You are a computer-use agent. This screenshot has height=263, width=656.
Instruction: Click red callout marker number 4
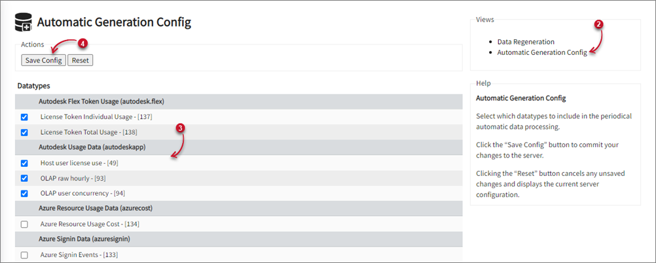pyautogui.click(x=82, y=43)
